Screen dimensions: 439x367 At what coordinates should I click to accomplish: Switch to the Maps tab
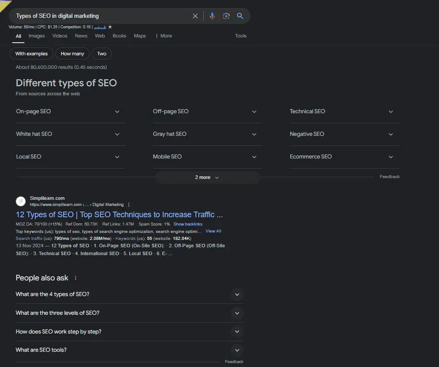pos(140,36)
